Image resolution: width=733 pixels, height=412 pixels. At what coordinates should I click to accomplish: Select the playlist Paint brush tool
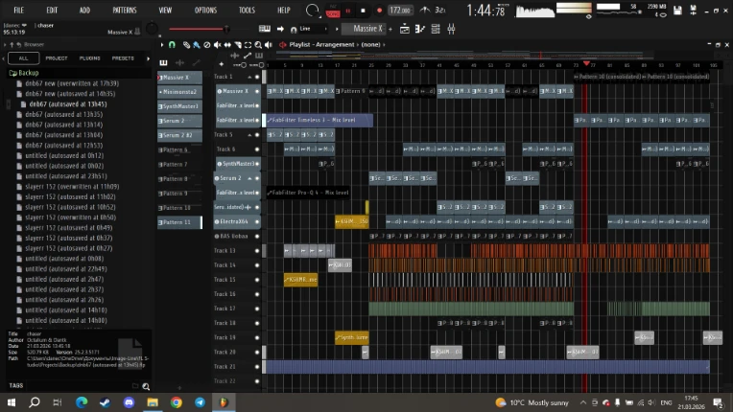[197, 45]
